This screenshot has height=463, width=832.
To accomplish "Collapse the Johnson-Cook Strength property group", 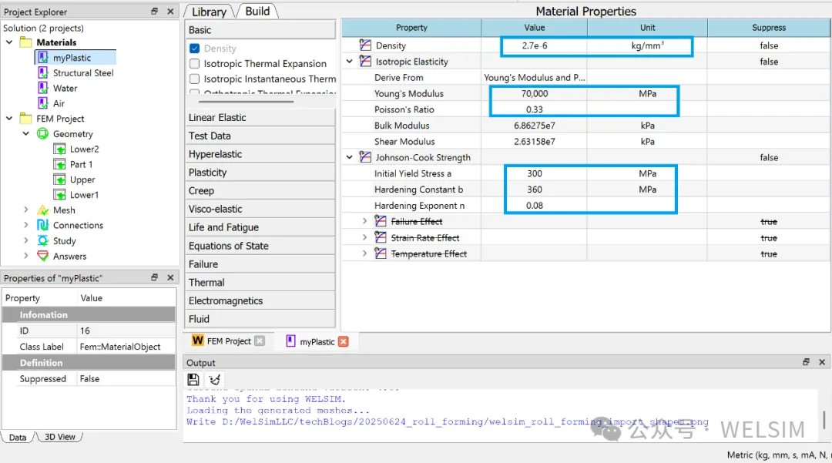I will [x=349, y=157].
